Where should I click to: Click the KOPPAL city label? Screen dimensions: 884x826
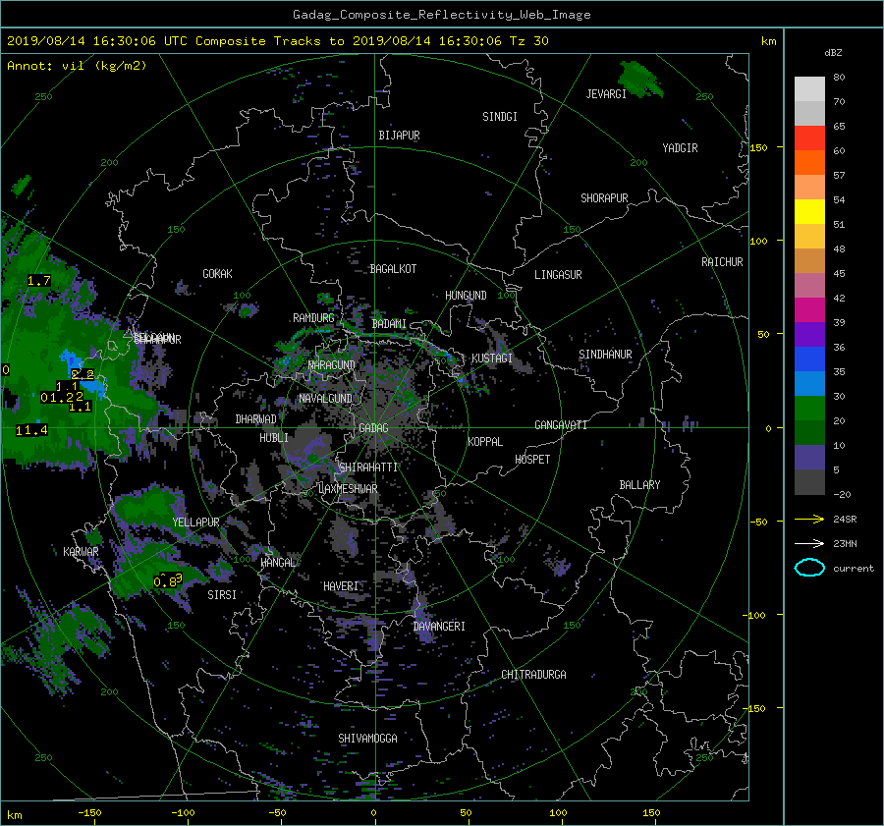click(485, 442)
